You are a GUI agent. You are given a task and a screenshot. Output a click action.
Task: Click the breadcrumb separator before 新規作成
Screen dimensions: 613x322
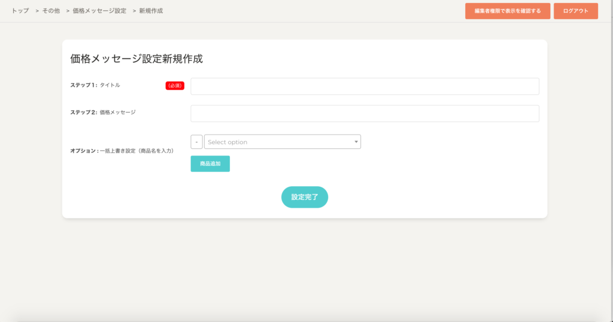tap(134, 11)
